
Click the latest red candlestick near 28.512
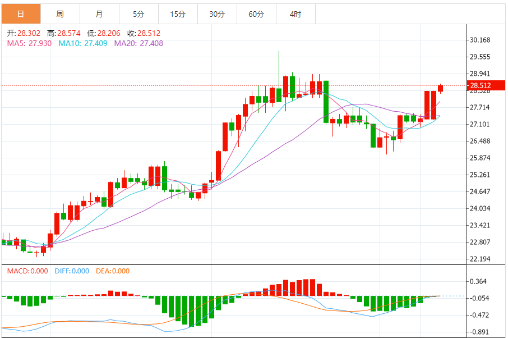[440, 89]
